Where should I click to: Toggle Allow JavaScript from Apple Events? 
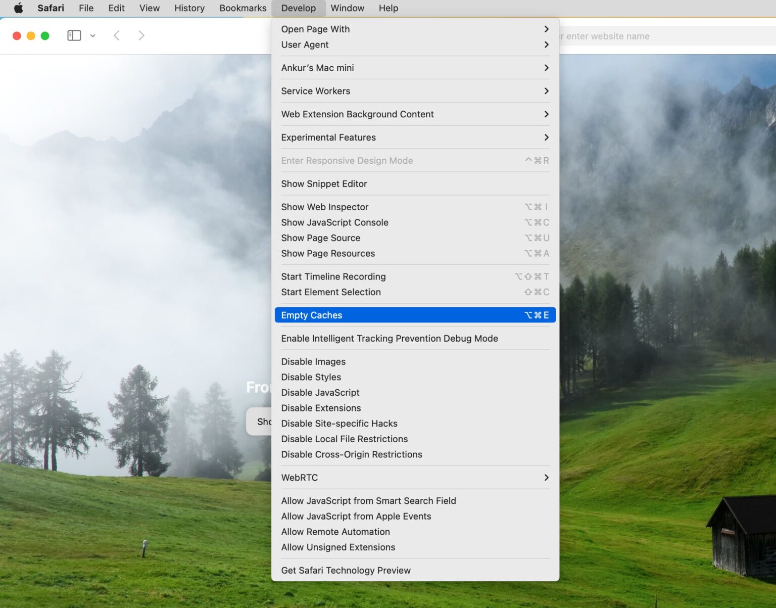tap(415, 516)
